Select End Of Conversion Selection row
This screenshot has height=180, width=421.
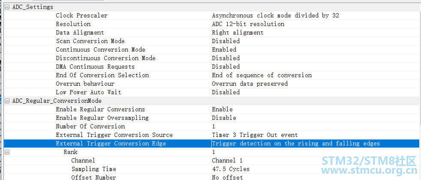102,75
